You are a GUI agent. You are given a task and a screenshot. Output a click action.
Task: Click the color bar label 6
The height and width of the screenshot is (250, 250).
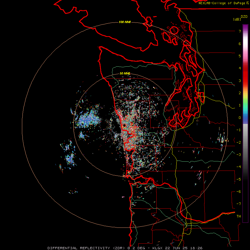[x=240, y=44]
